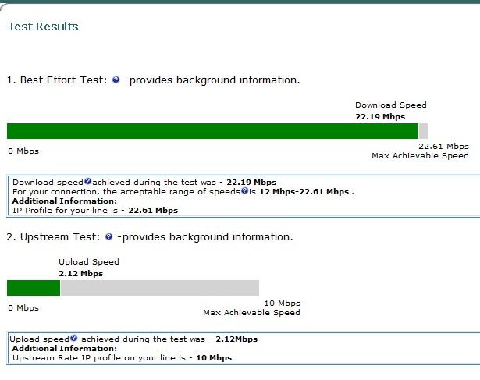The width and height of the screenshot is (480, 380).
Task: Click help icon next to Best Effort Test
Action: (x=116, y=80)
